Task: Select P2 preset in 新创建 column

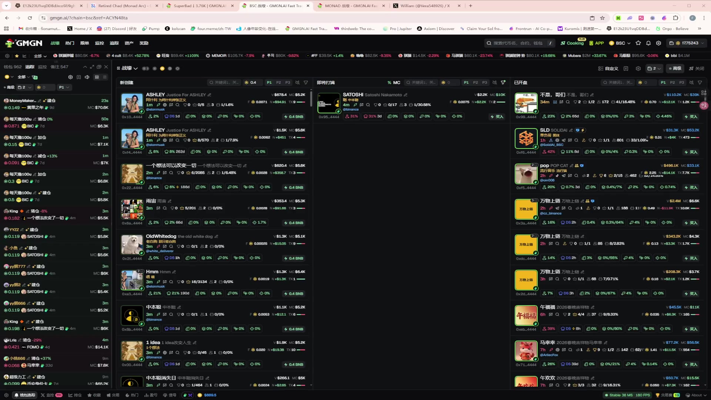Action: pyautogui.click(x=278, y=83)
